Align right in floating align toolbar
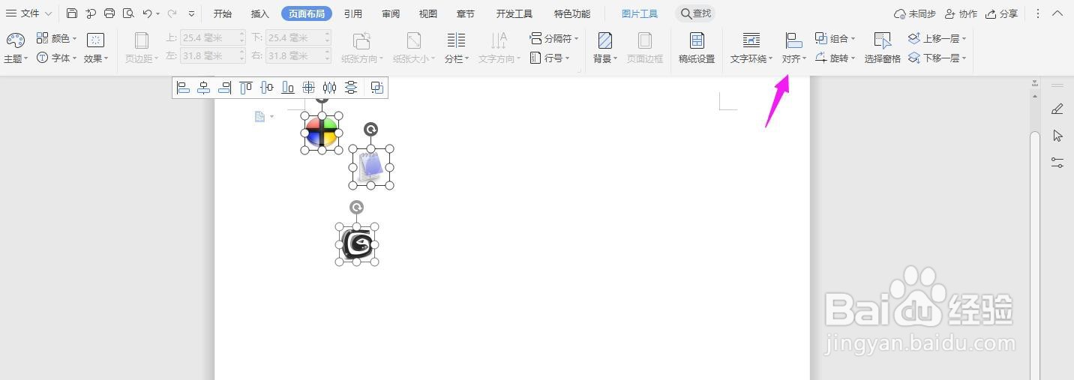1074x380 pixels. tap(224, 88)
